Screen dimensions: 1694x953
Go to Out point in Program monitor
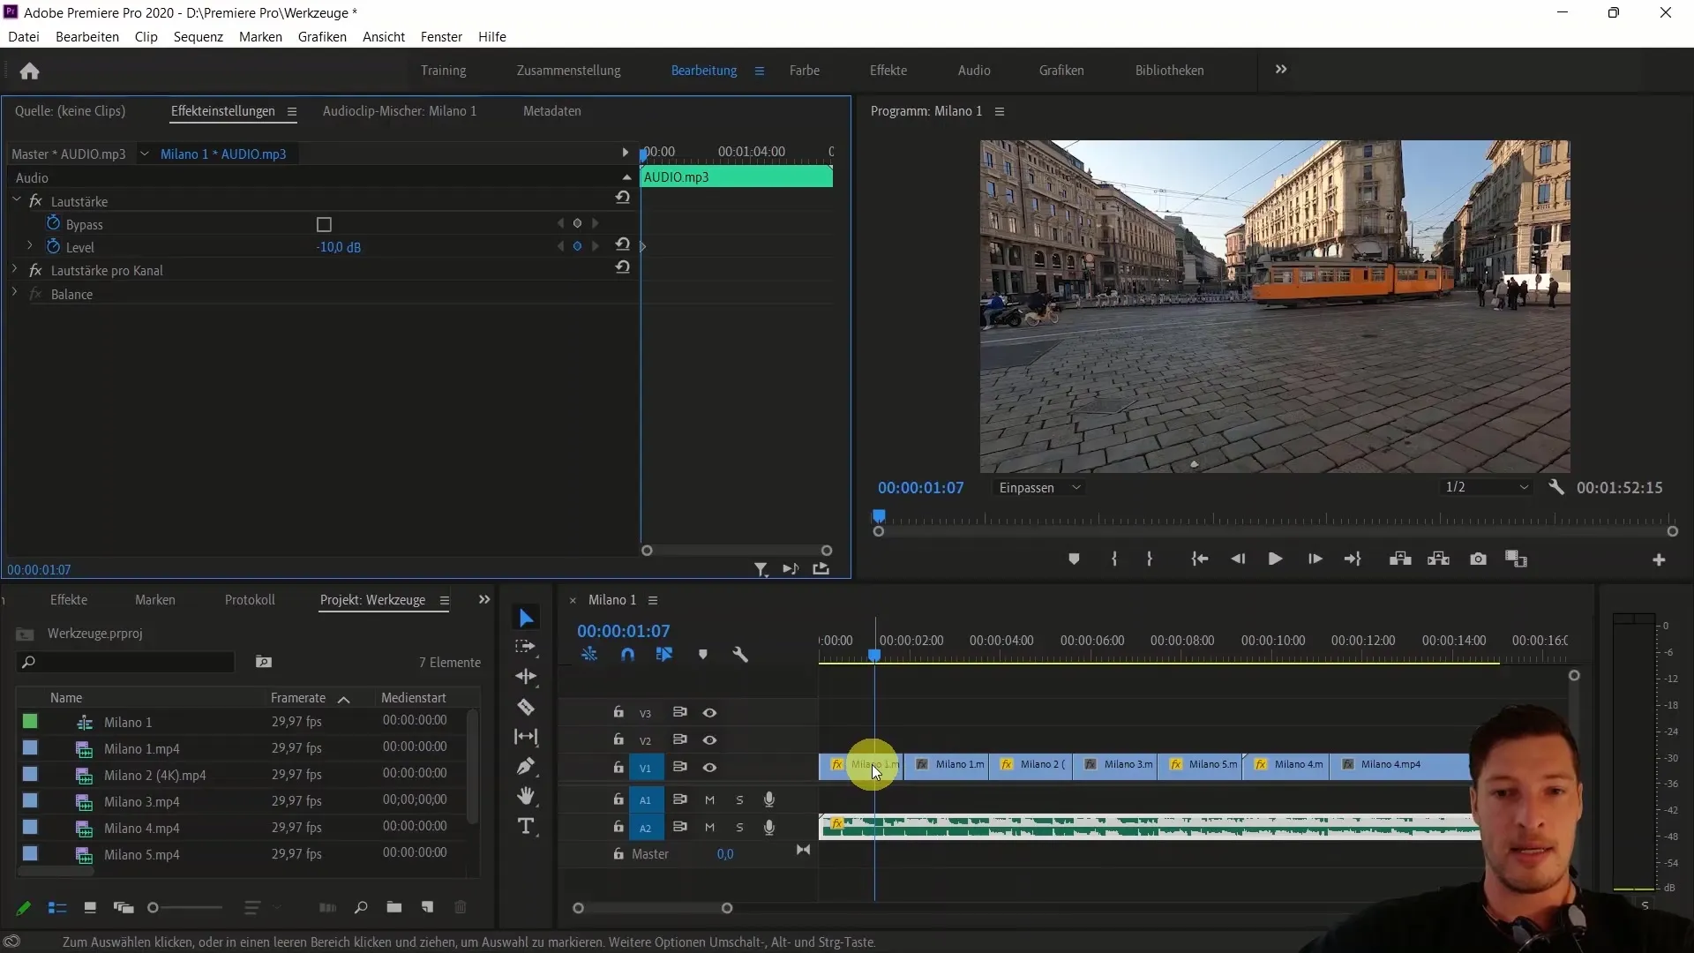tap(1353, 559)
